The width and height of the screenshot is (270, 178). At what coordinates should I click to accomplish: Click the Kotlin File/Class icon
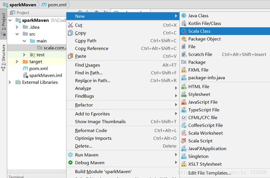tap(184, 23)
